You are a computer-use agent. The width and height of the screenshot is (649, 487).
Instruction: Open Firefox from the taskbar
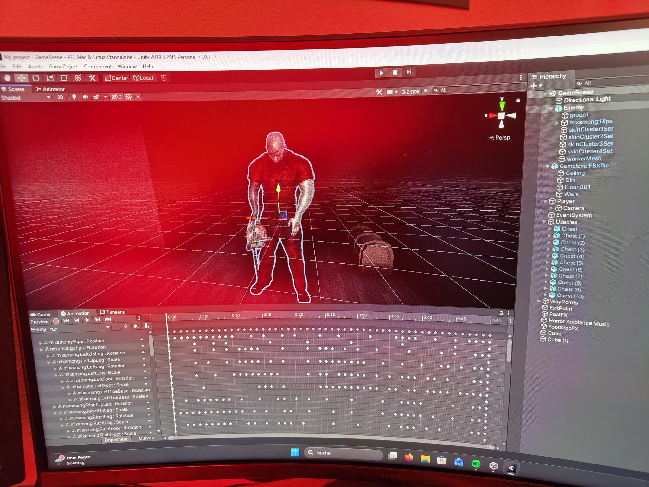pyautogui.click(x=408, y=457)
